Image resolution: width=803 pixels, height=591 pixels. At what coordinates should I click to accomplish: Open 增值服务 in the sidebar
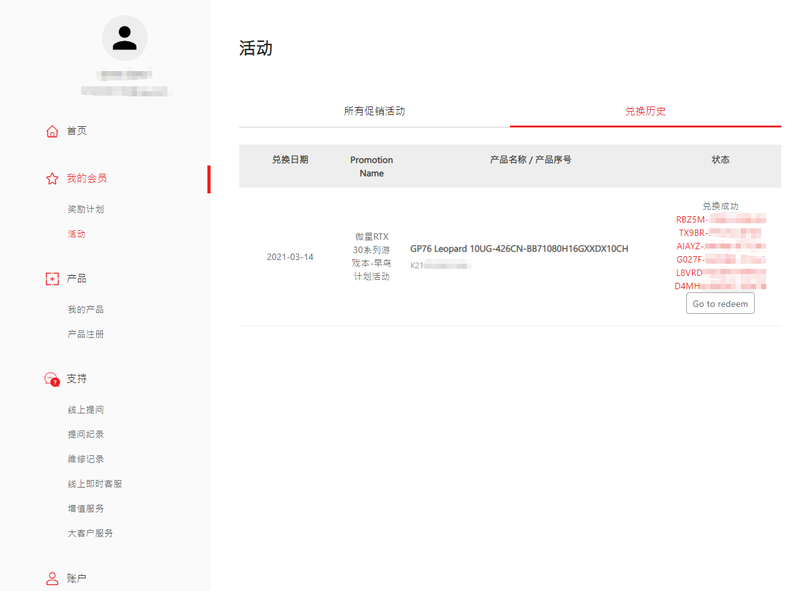(x=86, y=509)
